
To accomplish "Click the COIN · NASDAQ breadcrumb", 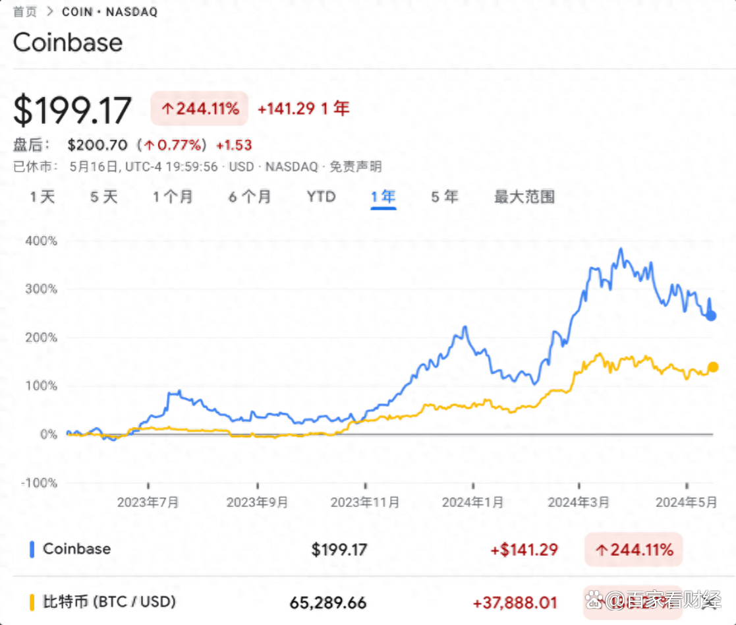I will 110,12.
